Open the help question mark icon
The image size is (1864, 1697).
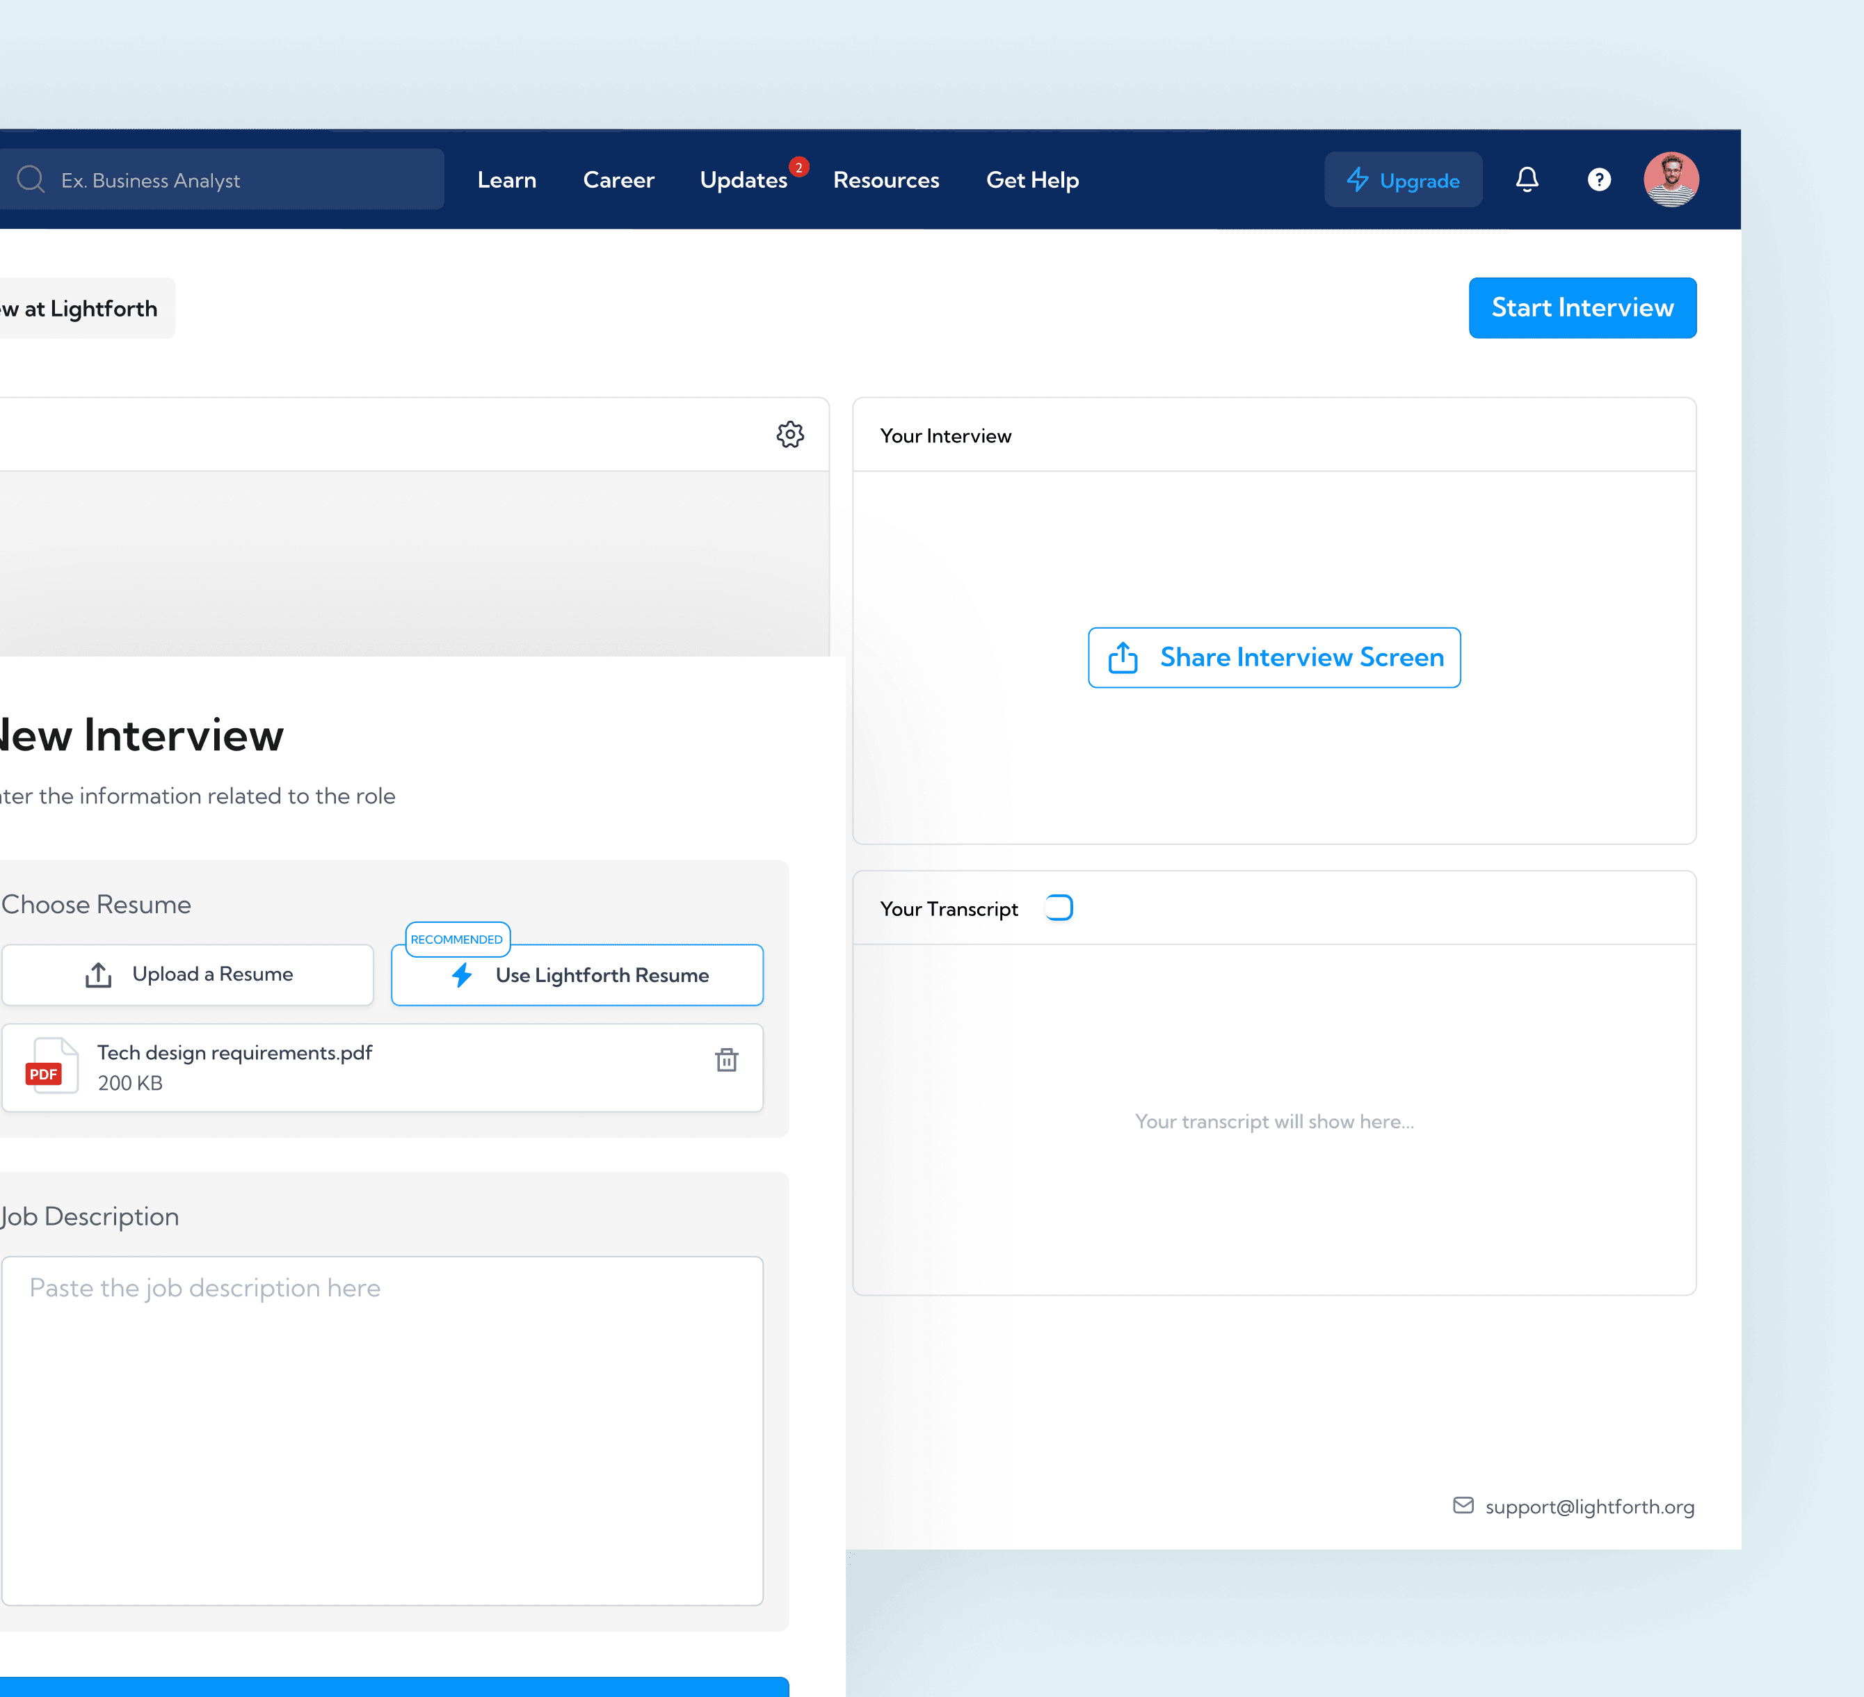tap(1598, 179)
